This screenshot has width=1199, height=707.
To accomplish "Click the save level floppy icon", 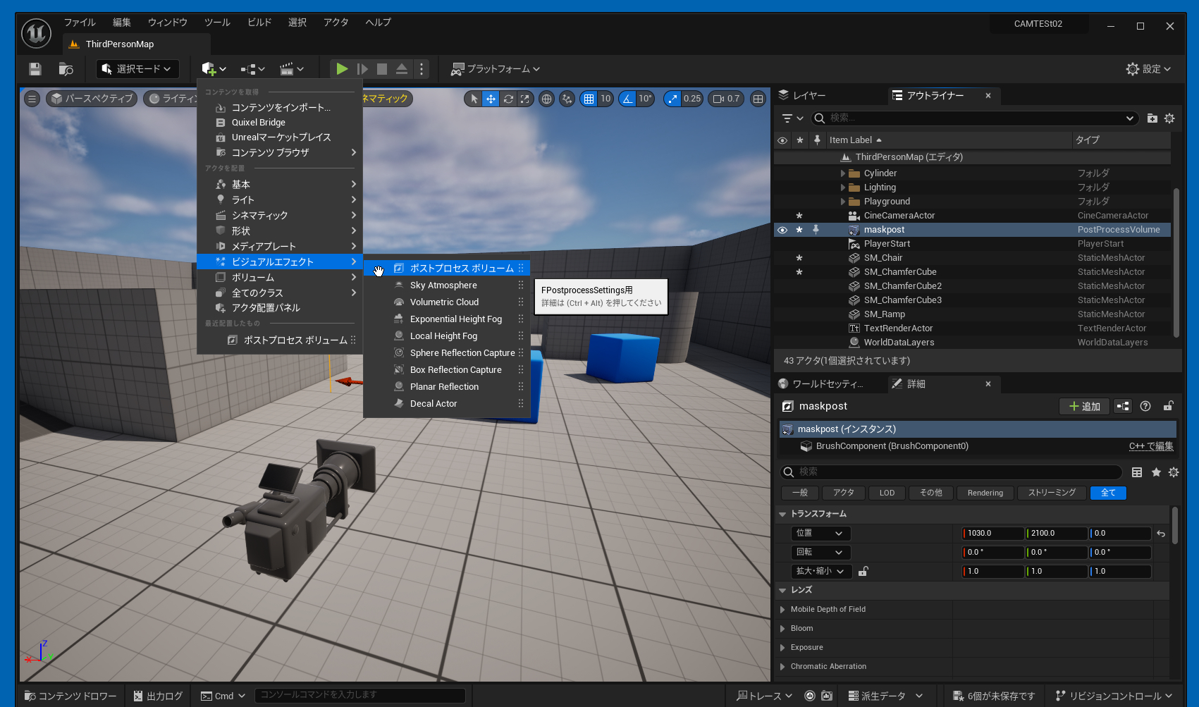I will (35, 68).
